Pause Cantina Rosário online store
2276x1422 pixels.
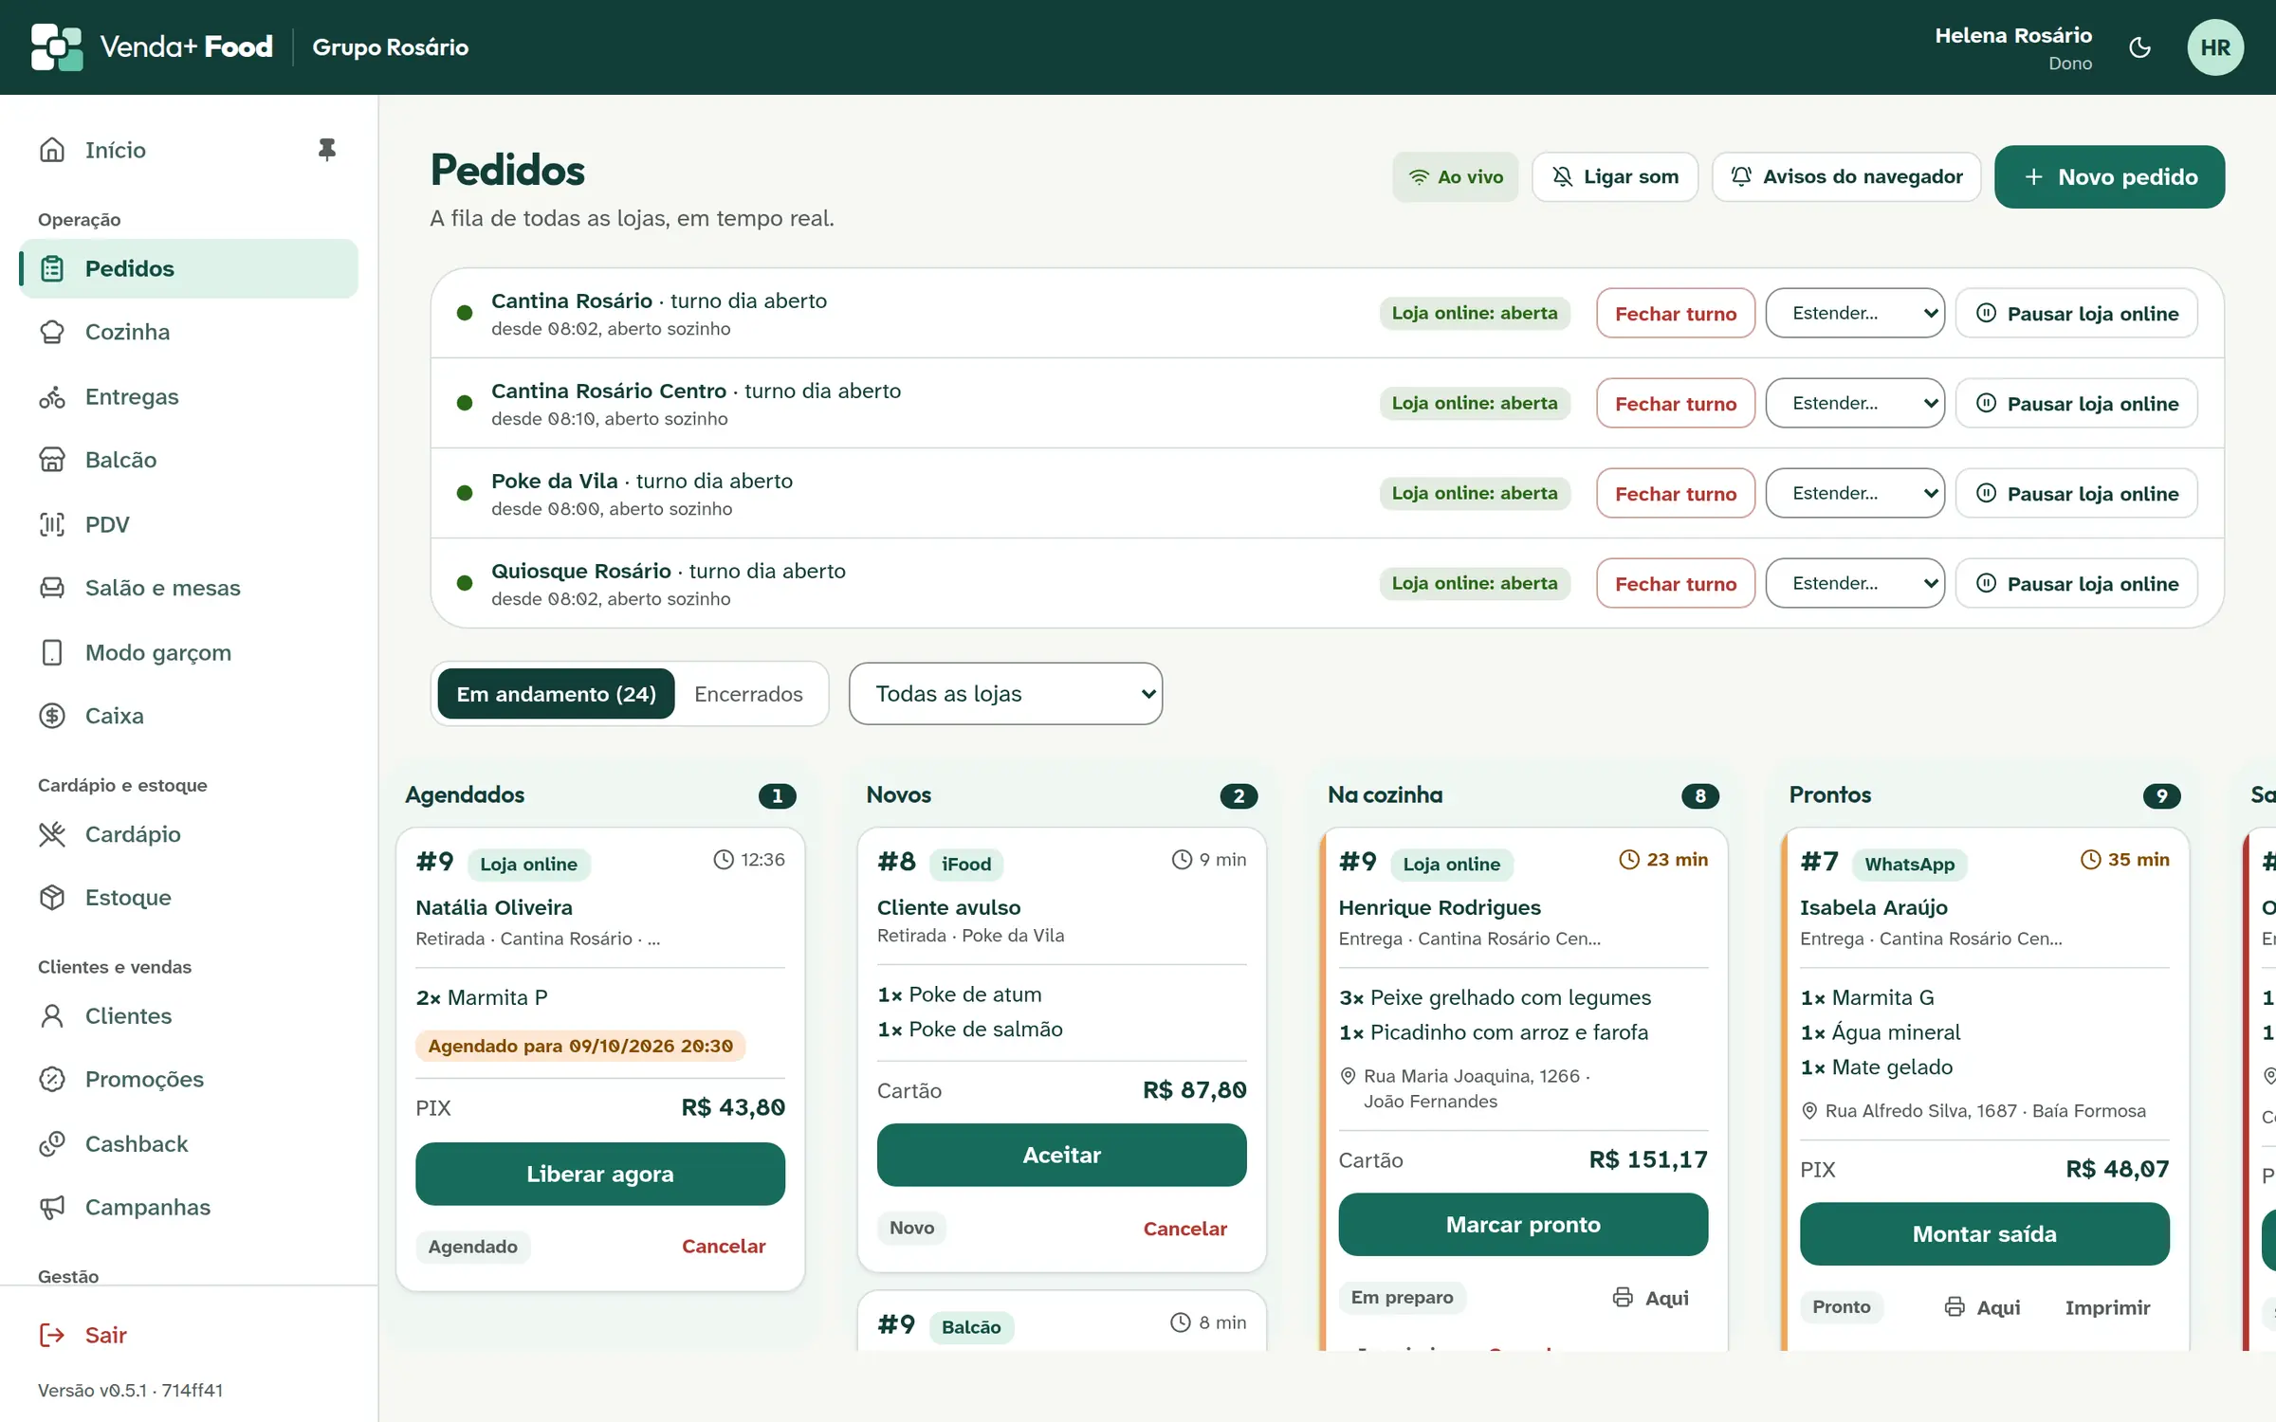coord(2077,313)
